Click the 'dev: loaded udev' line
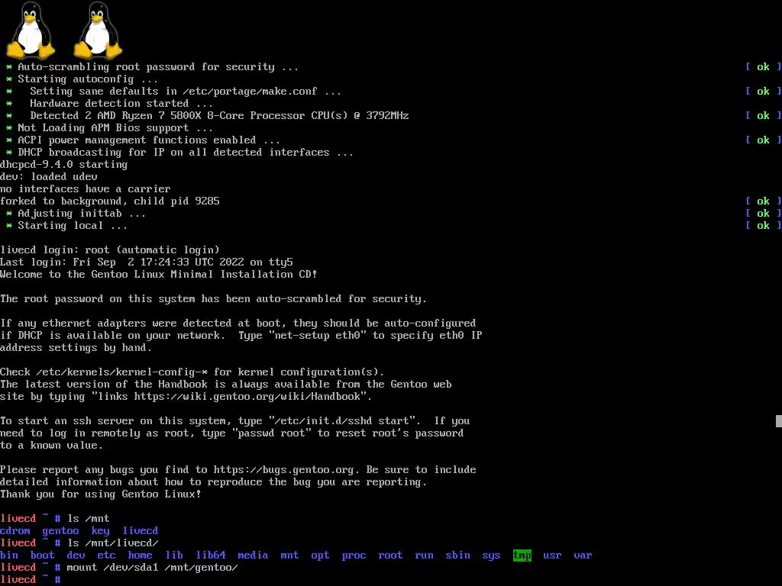This screenshot has width=782, height=586. 49,177
